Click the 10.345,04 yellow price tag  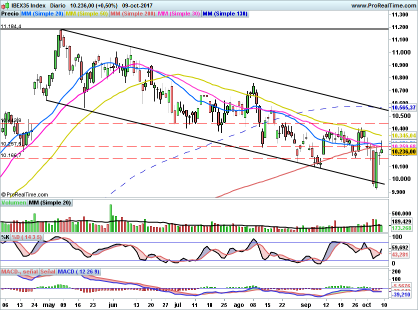coord(403,135)
